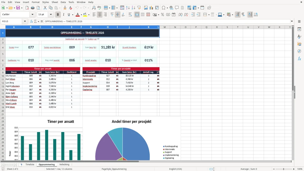Click the Split Window icon
Image resolution: width=304 pixels, height=171 pixels.
pyautogui.click(x=202, y=8)
